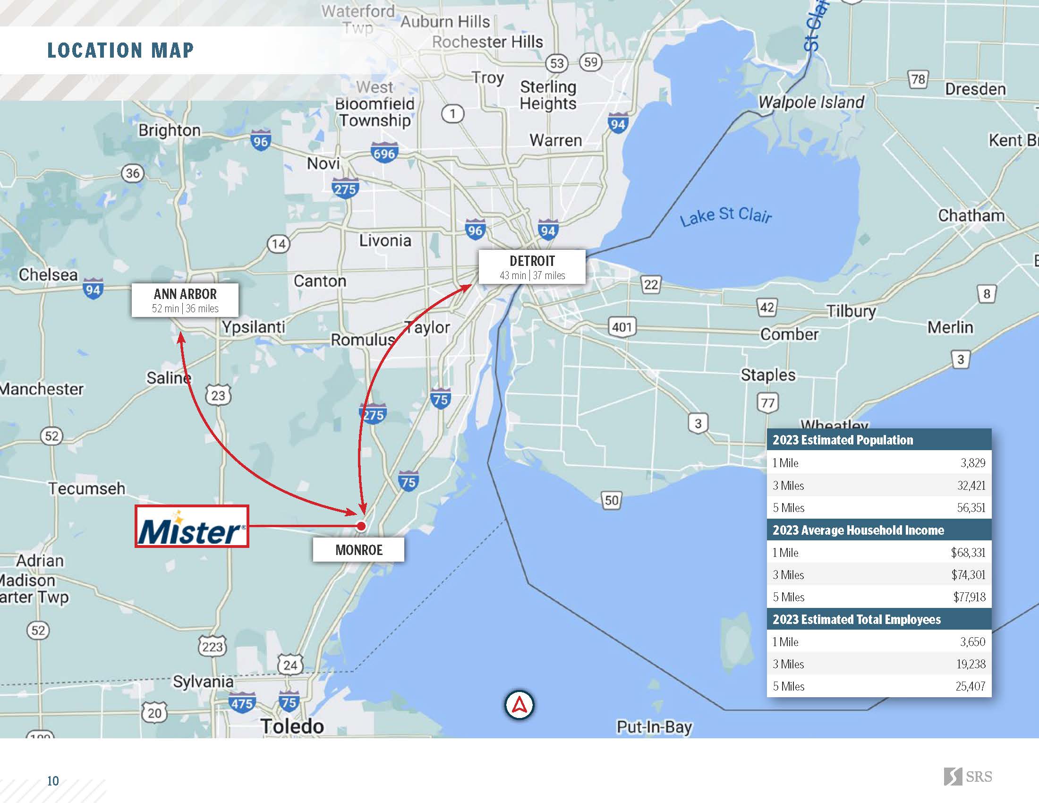Click the Route 77 shield below Staples

[768, 402]
